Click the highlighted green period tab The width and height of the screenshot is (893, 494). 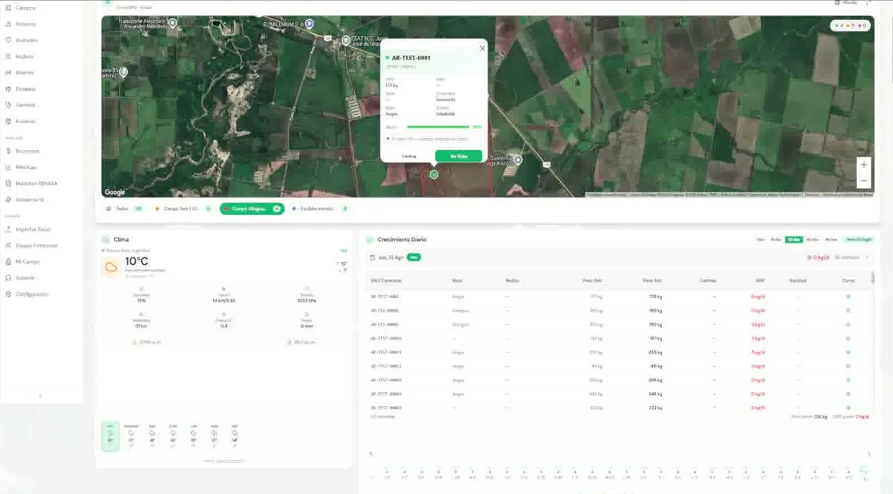tap(793, 240)
